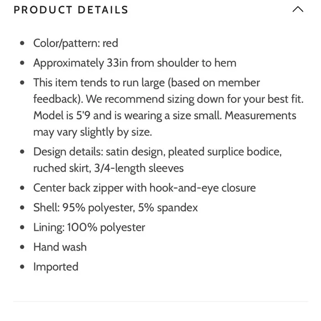Viewport: 321px width, 321px height.
Task: Click the bullet before Color/pattern
Action: click(22, 43)
